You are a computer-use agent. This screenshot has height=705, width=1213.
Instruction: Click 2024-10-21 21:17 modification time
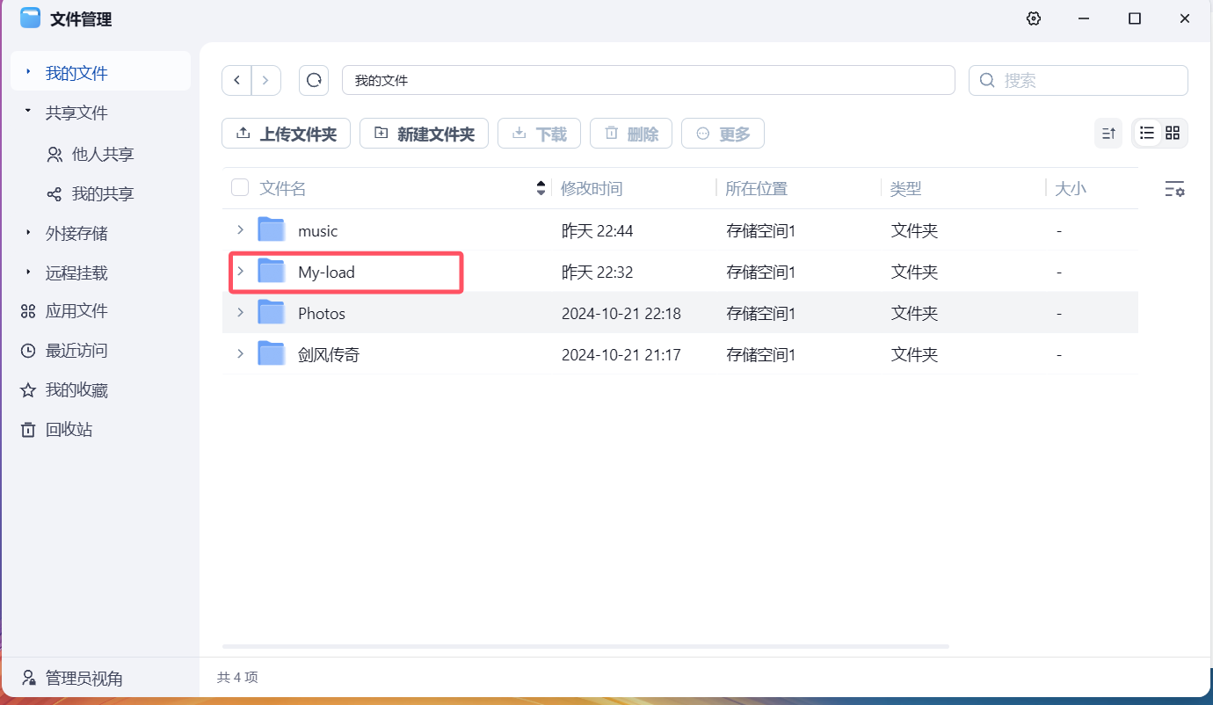point(621,355)
